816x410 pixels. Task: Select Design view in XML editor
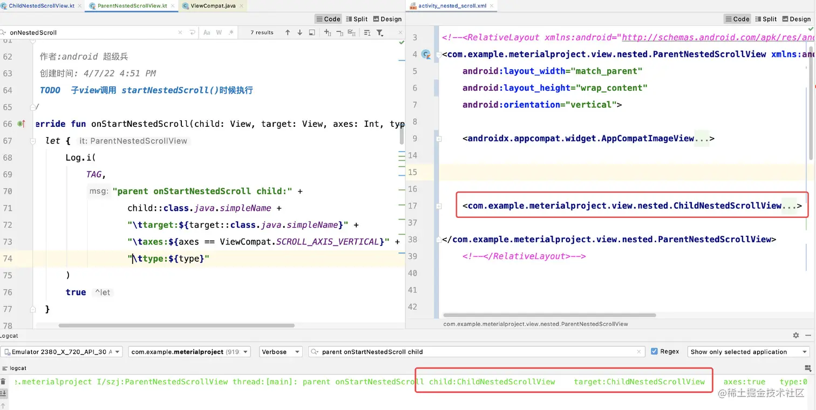click(x=796, y=19)
